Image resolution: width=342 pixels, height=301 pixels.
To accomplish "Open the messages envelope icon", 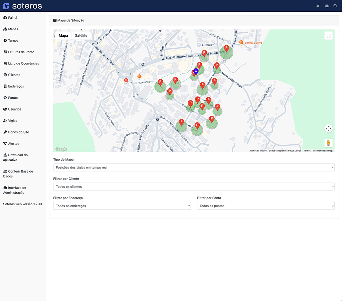I will pyautogui.click(x=327, y=6).
